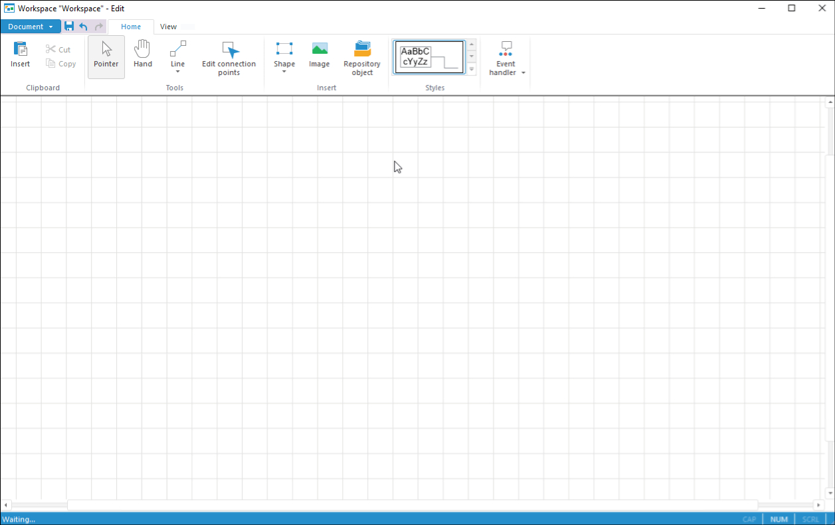Expand the Styles gallery more button
Screen dimensions: 835x525
click(472, 69)
